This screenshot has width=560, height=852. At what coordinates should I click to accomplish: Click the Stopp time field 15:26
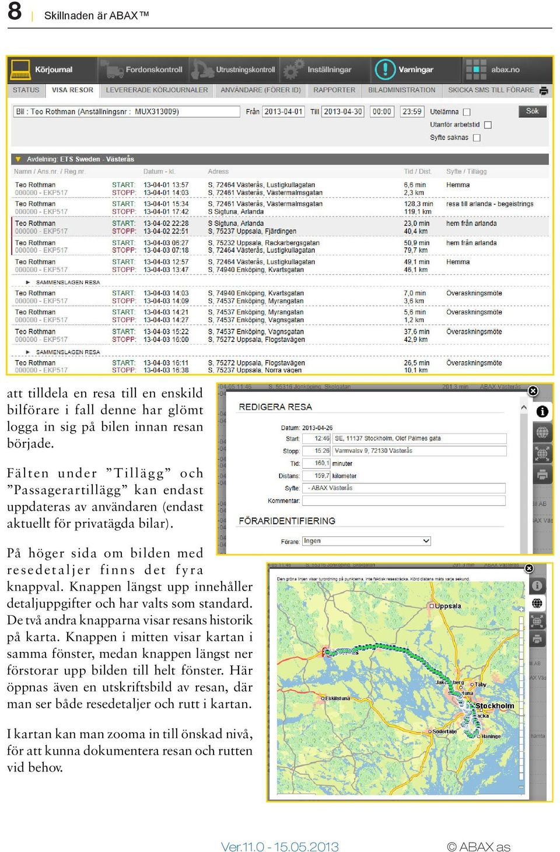click(x=316, y=451)
